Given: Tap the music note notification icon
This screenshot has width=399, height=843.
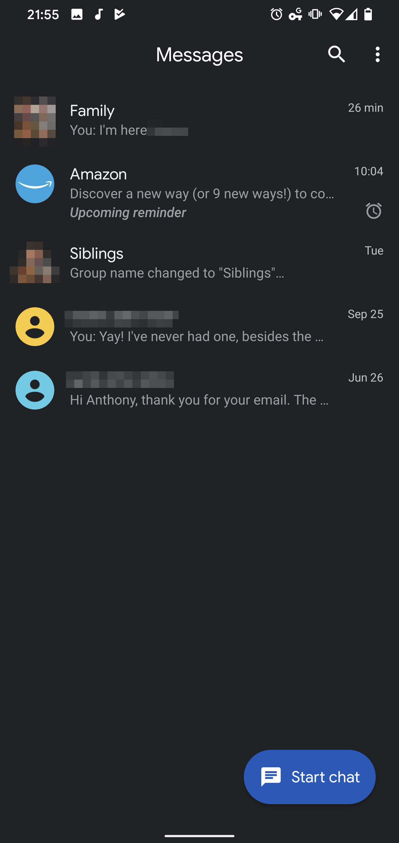Looking at the screenshot, I should tap(98, 14).
